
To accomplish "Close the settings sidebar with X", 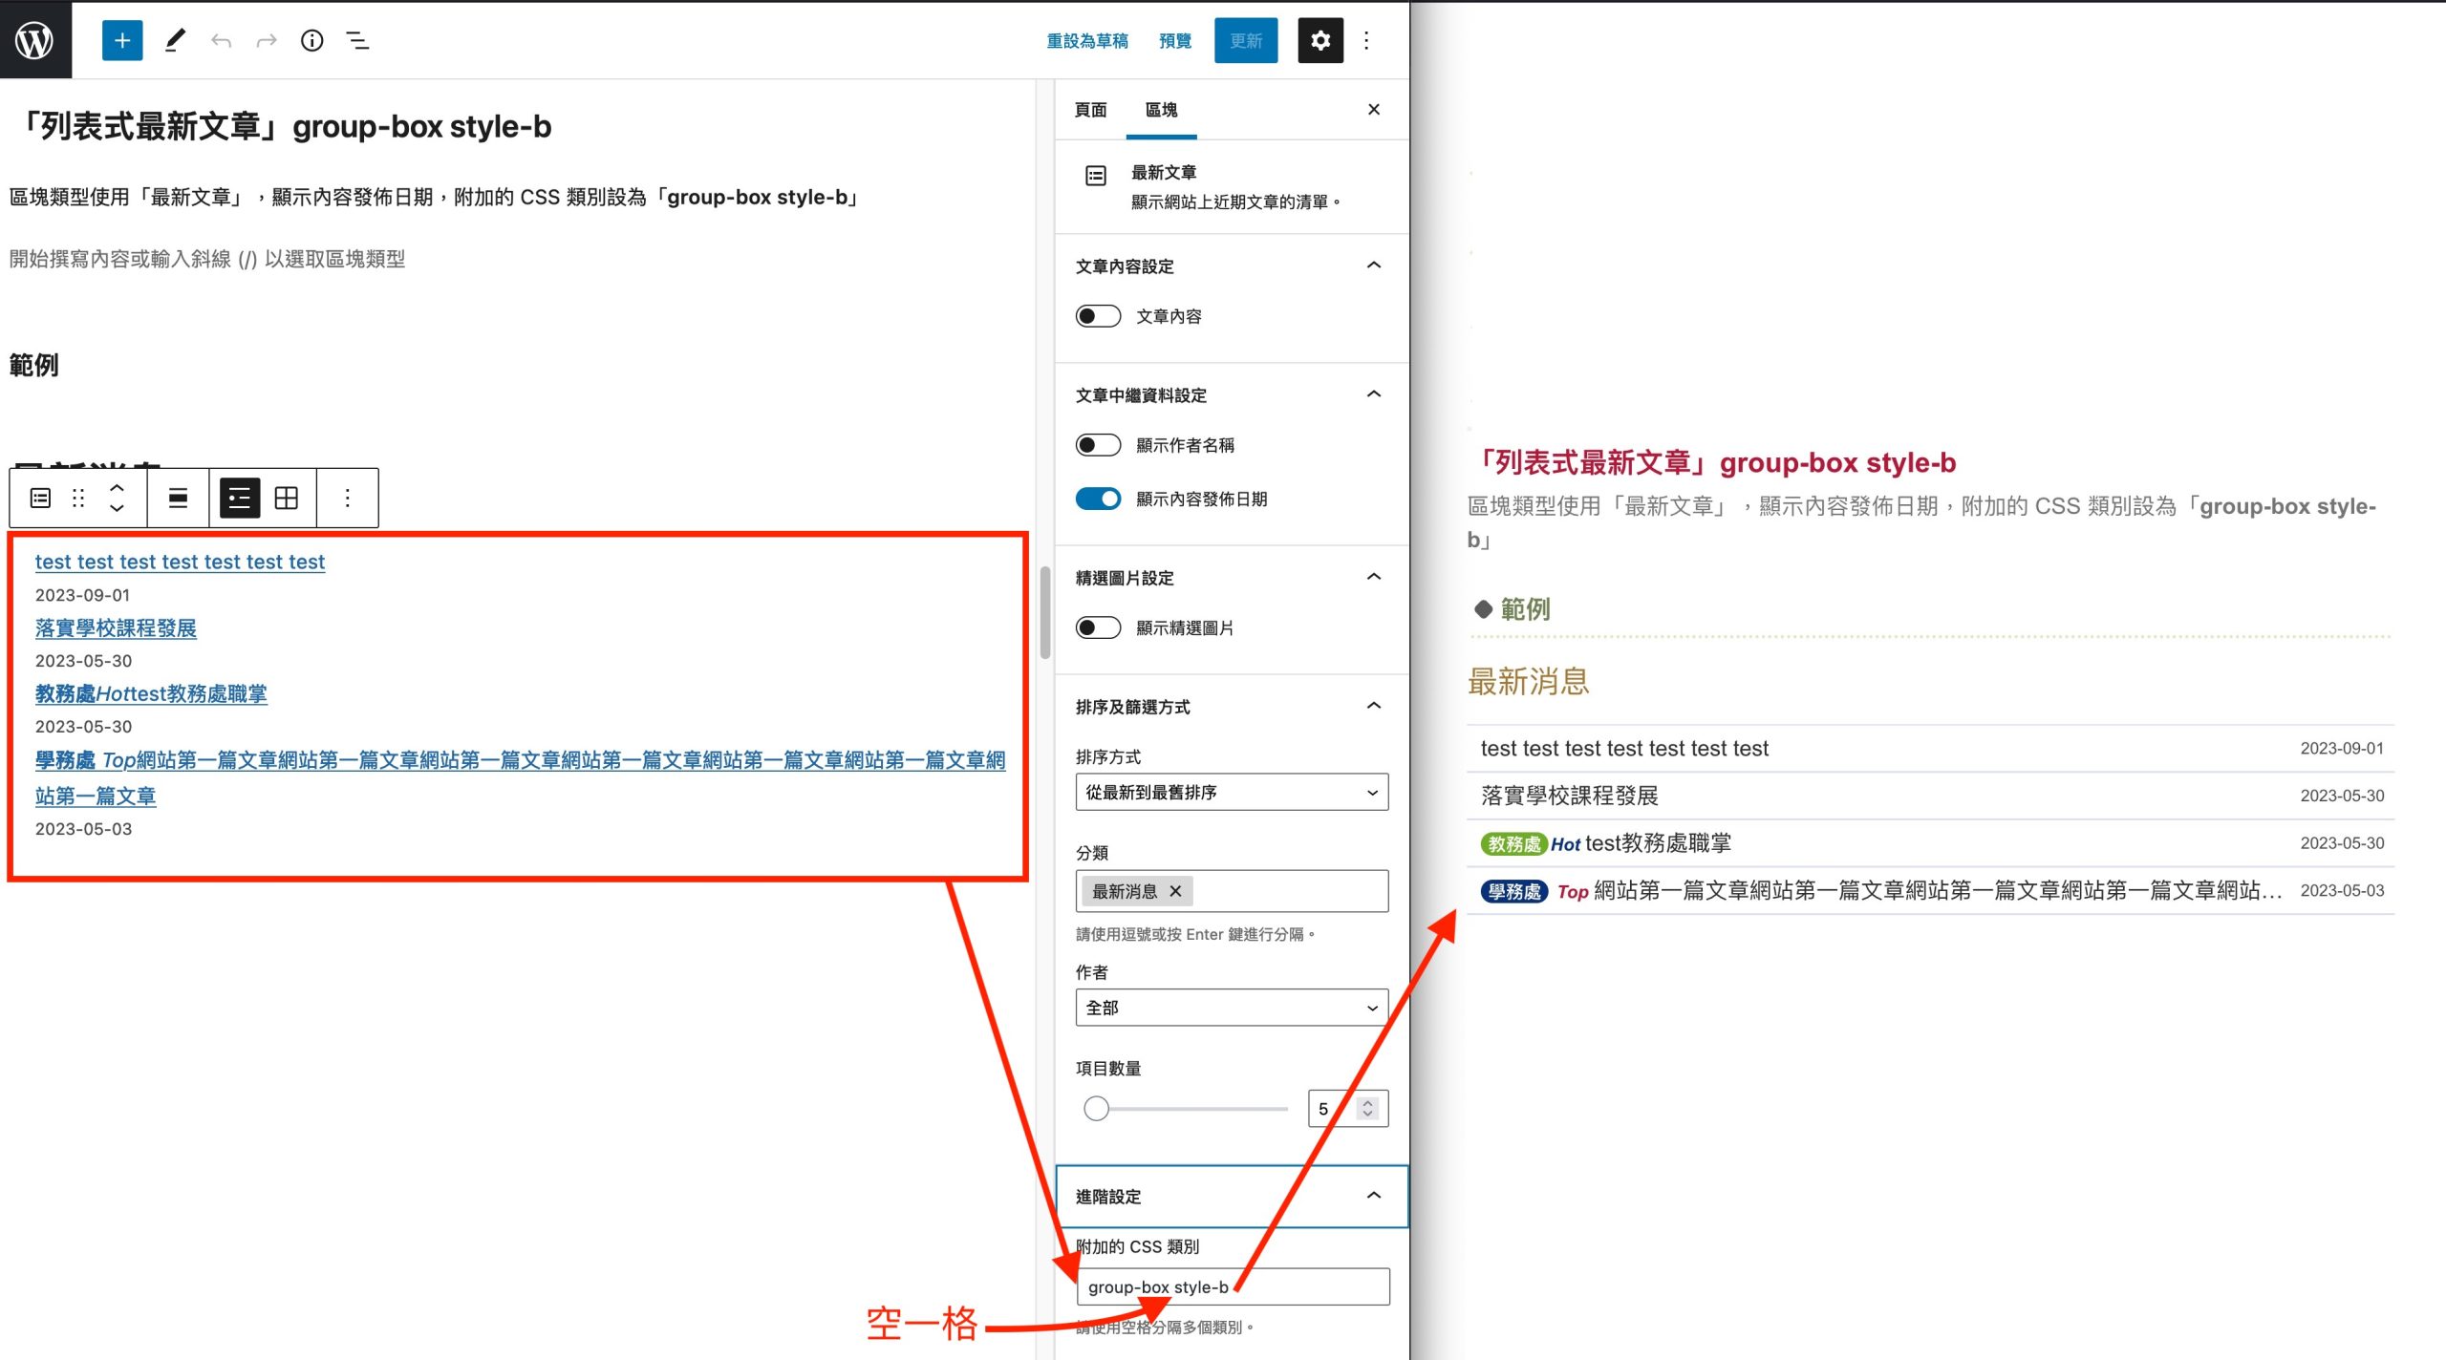I will (1374, 109).
